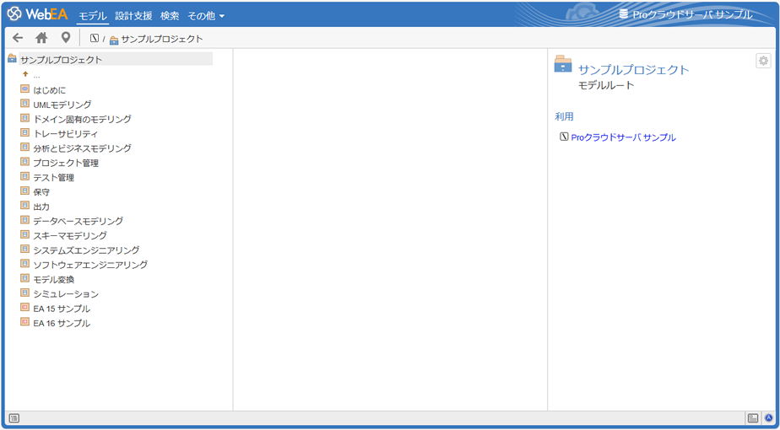Click the database icon next to Proクラウドサーバ サンプル header

click(x=623, y=14)
